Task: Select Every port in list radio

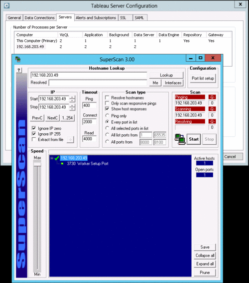Action: point(107,122)
